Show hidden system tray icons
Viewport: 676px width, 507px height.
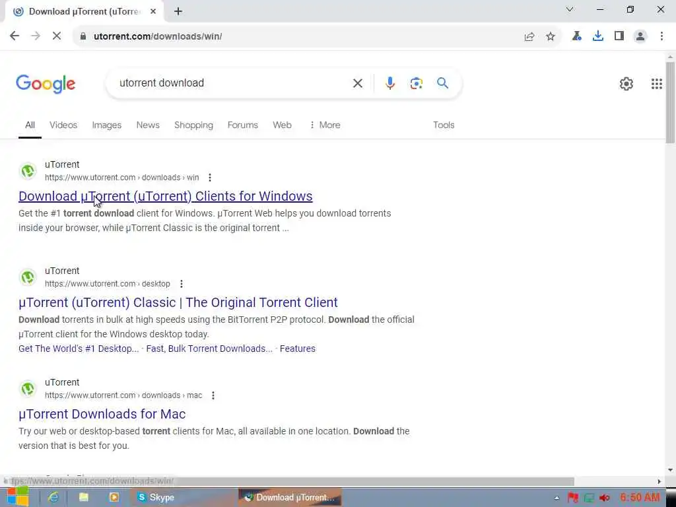557,498
